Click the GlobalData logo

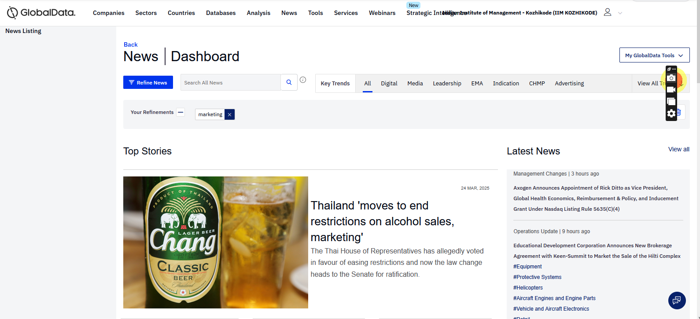tap(41, 13)
